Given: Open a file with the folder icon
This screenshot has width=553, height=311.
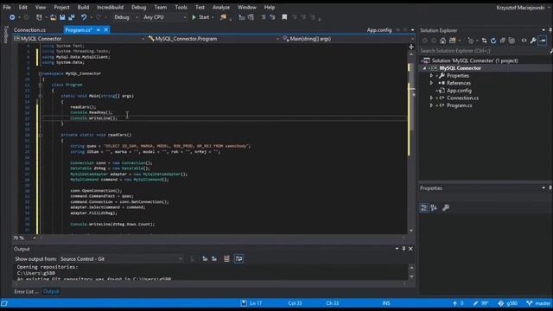Looking at the screenshot, I should point(53,17).
